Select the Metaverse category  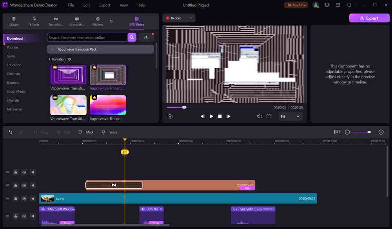pos(14,109)
